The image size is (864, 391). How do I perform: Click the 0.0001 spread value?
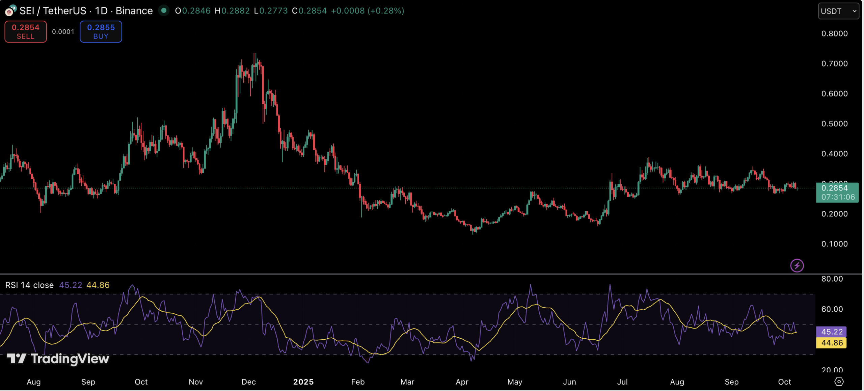(x=63, y=32)
